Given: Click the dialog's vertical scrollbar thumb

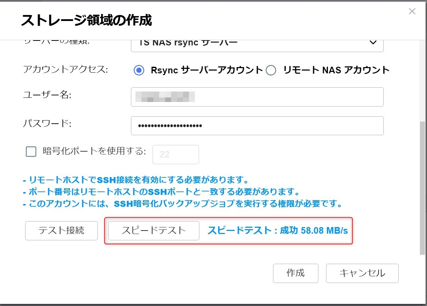Looking at the screenshot, I should [423, 185].
